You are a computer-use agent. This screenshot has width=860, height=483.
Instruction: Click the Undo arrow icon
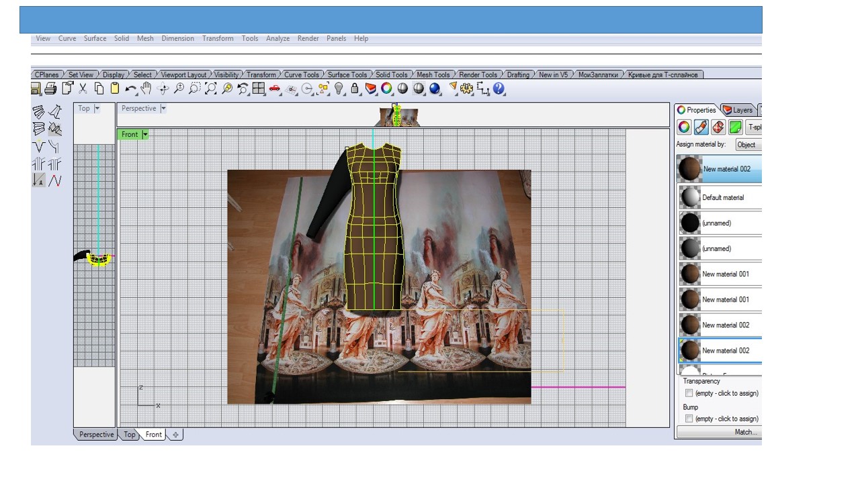pos(130,89)
